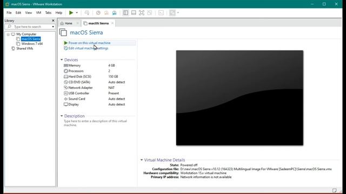Open the Edit menu

18,13
